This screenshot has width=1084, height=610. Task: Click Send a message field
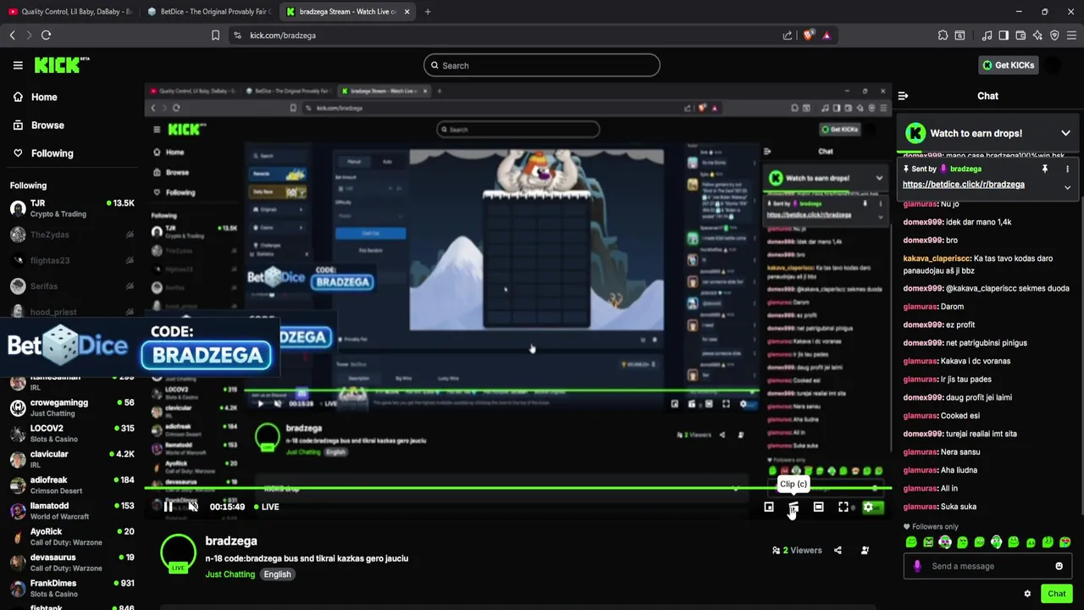tap(987, 566)
